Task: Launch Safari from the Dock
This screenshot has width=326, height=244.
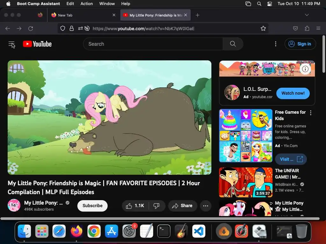Action: (x=59, y=231)
